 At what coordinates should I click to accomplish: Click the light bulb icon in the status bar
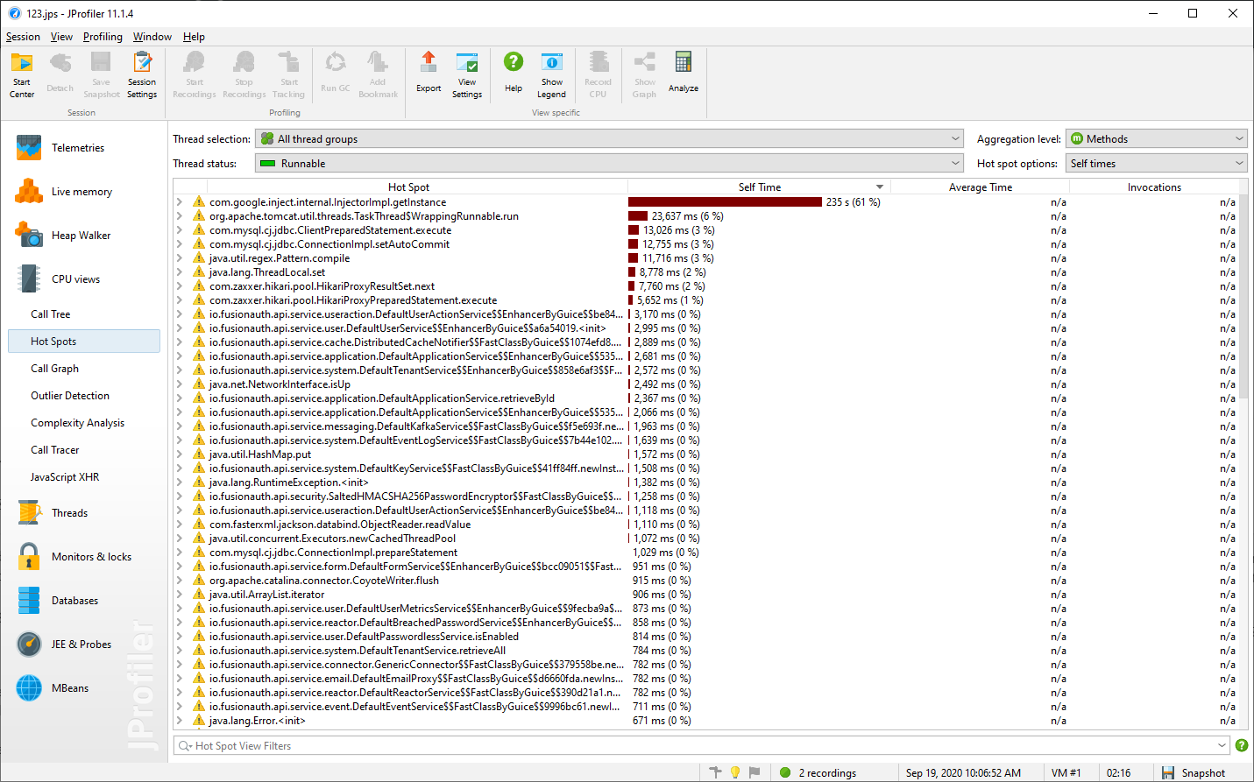pos(735,772)
